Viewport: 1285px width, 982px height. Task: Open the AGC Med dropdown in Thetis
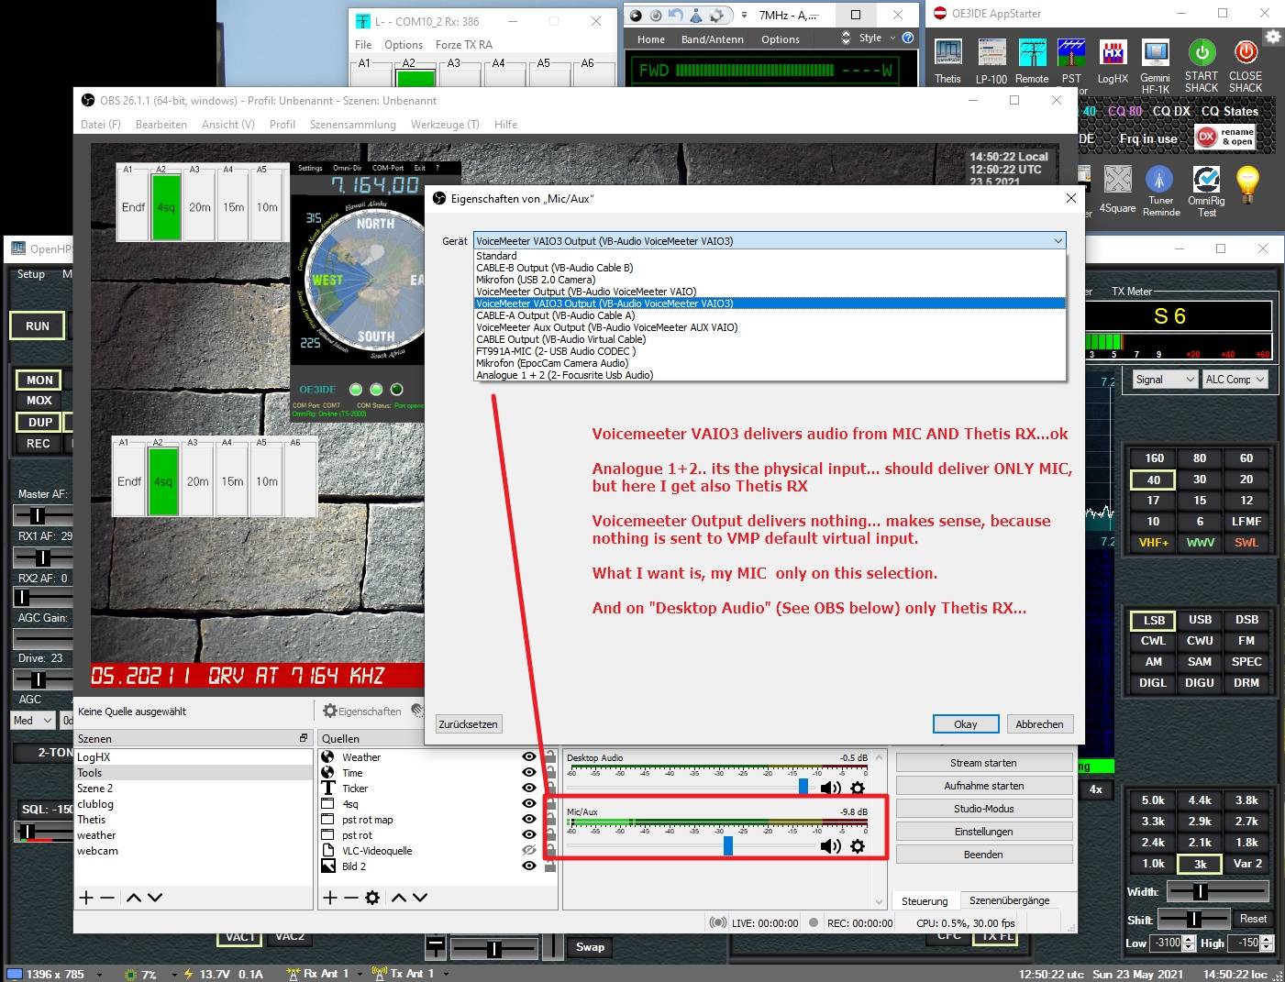(x=32, y=721)
